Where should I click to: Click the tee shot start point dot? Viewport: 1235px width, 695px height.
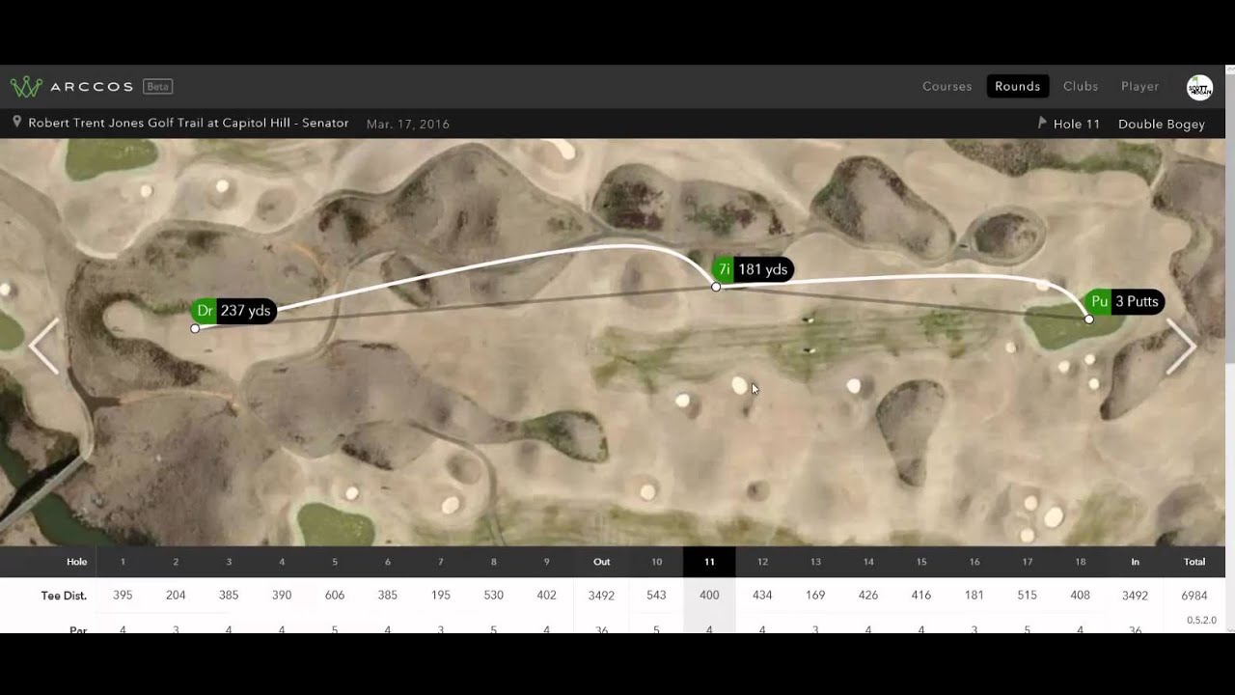click(x=195, y=328)
